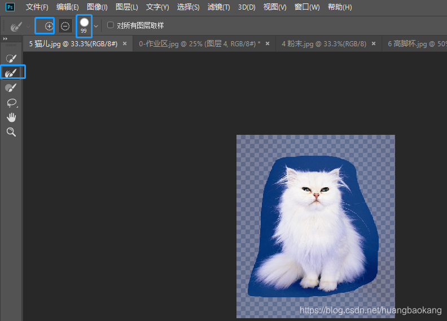Viewport: 447px width, 321px height.
Task: Open the 窗口(W) menu
Action: click(307, 7)
